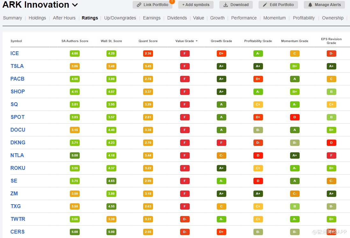Open the Momentum tab
Image resolution: width=350 pixels, height=238 pixels.
[274, 18]
